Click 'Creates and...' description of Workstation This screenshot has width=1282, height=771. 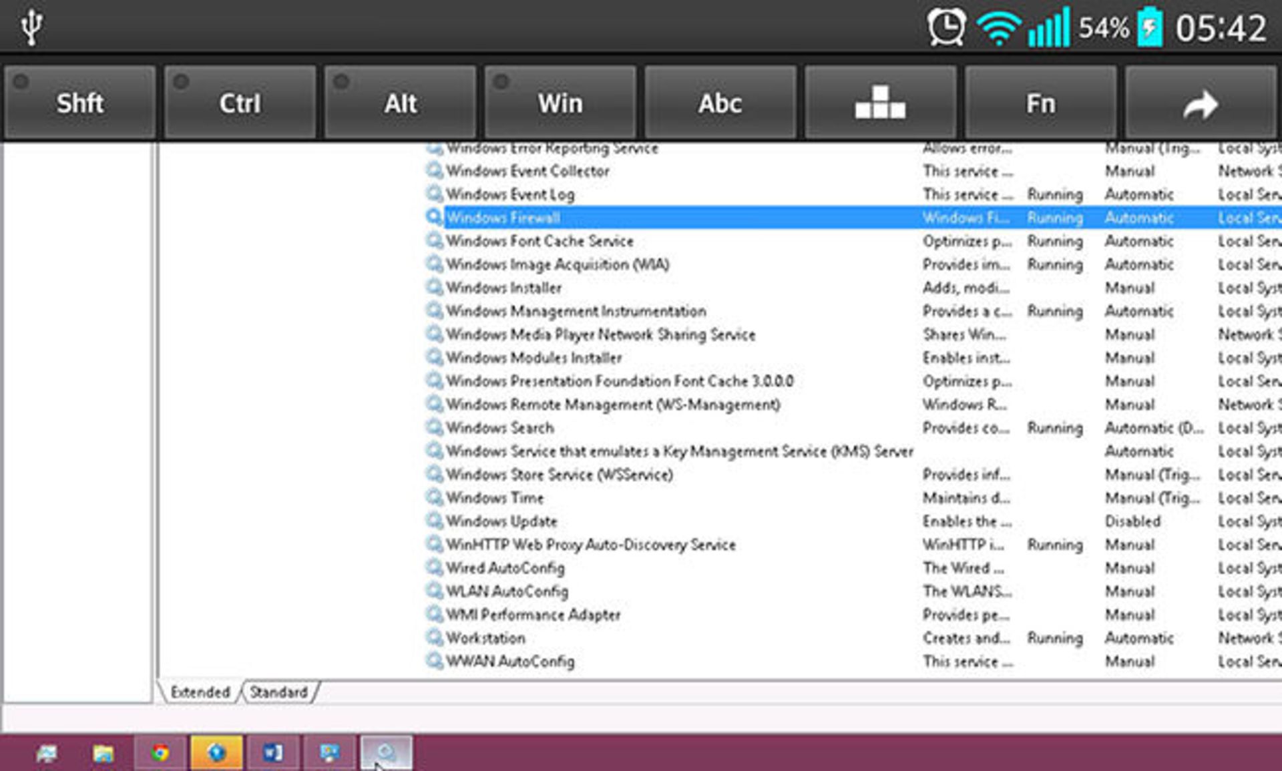click(x=966, y=638)
